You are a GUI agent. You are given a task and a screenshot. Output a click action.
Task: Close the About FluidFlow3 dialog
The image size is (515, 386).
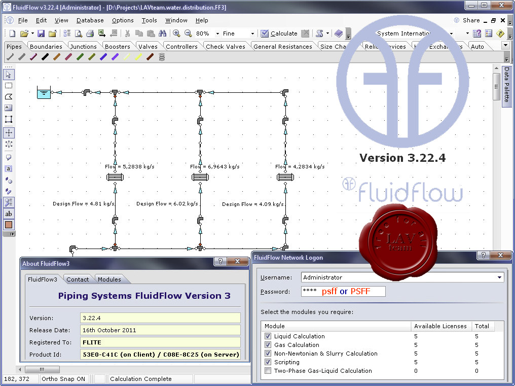pos(237,261)
